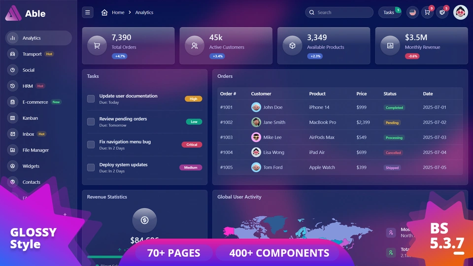Image resolution: width=473 pixels, height=266 pixels.
Task: Open the File Manager menu item
Action: 38,150
